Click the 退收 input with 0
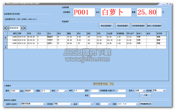 tap(94, 91)
